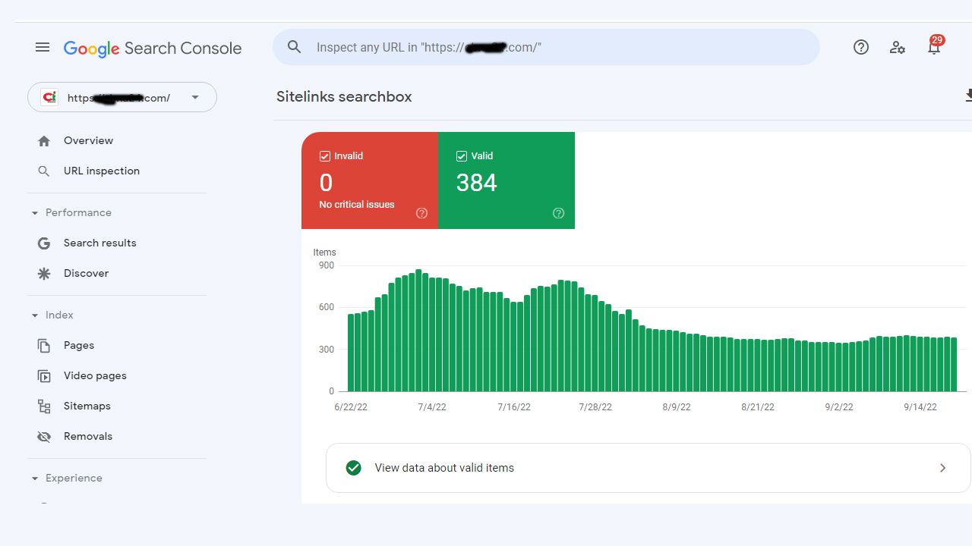Viewport: 972px width, 546px height.
Task: Click the search magnifier icon
Action: click(295, 47)
